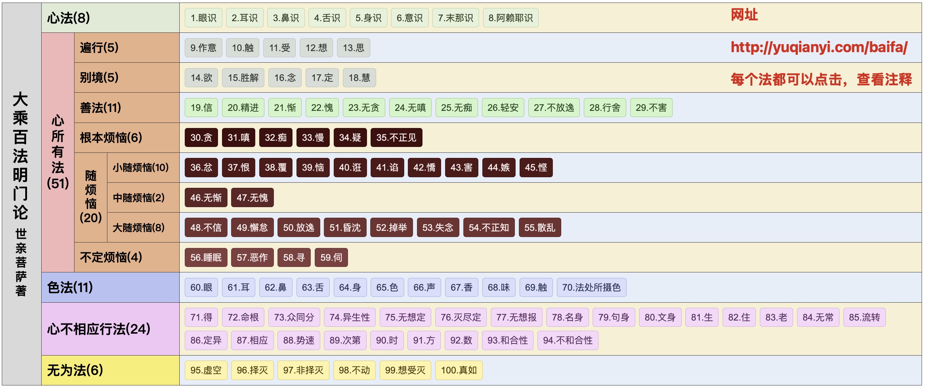This screenshot has width=926, height=388.
Task: Click the 色法(11) category header
Action: [x=111, y=287]
